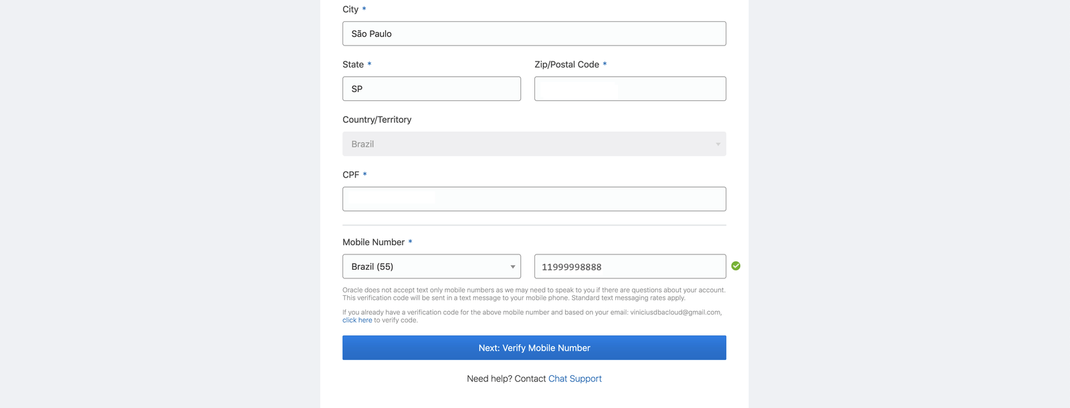The width and height of the screenshot is (1070, 408).
Task: Focus the City field containing São Paulo
Action: (534, 34)
